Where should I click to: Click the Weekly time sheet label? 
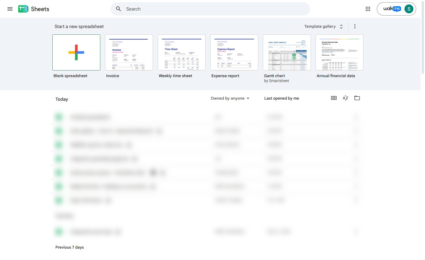coord(175,76)
